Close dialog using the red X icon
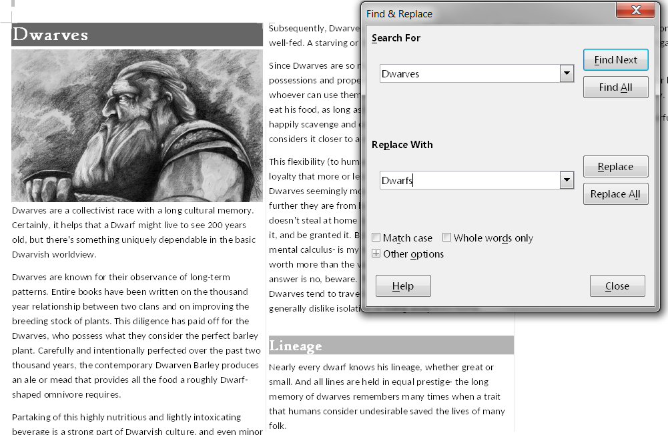This screenshot has width=668, height=435. pos(635,11)
